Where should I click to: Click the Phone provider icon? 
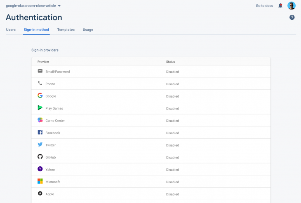pyautogui.click(x=40, y=83)
